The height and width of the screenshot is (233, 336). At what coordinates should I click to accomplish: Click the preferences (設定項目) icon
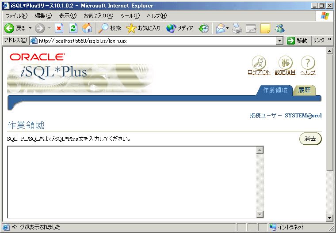pyautogui.click(x=286, y=63)
